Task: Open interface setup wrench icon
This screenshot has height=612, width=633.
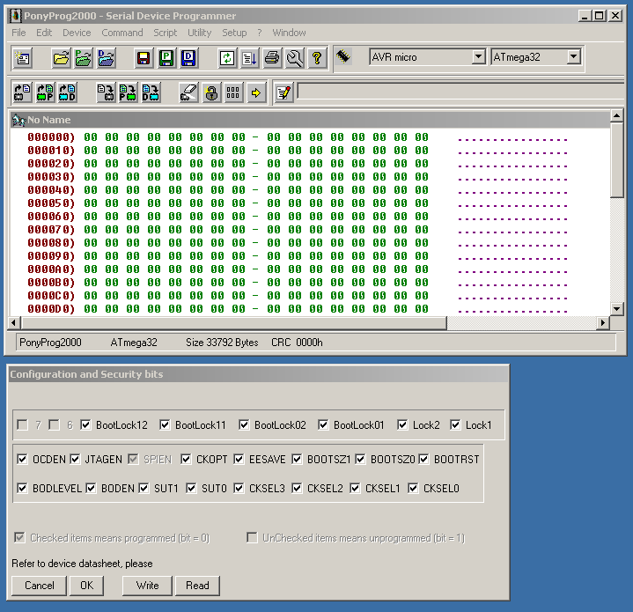Action: point(295,58)
